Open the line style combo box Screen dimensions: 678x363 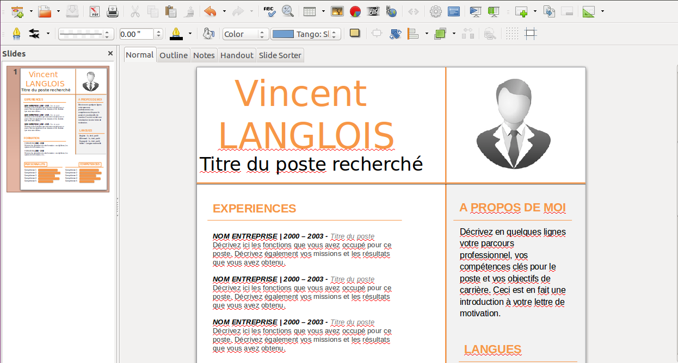pyautogui.click(x=86, y=34)
